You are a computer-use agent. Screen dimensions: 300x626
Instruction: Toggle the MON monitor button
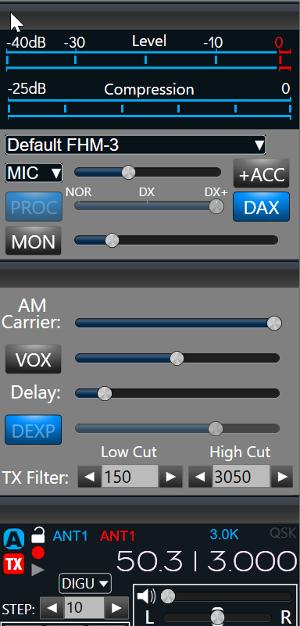coord(34,241)
